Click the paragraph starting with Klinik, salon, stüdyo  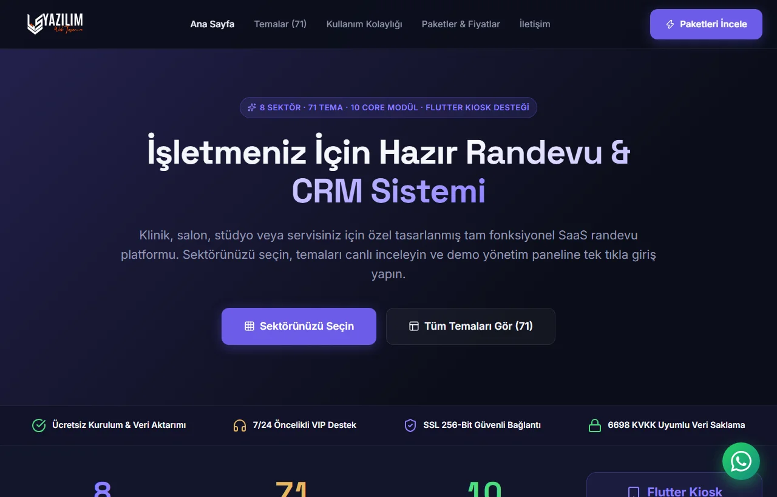(x=388, y=255)
